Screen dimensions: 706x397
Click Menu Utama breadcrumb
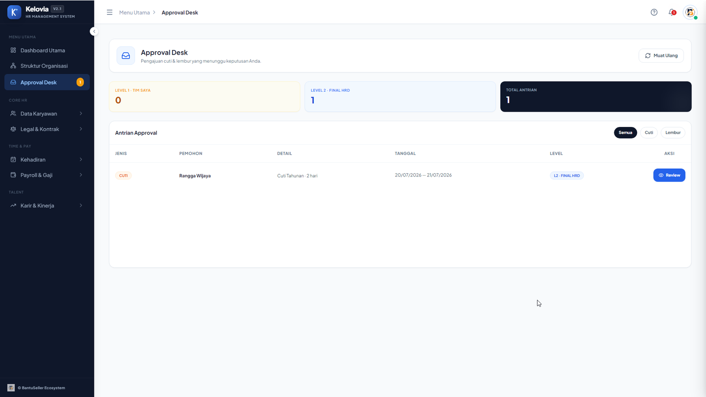pos(135,12)
